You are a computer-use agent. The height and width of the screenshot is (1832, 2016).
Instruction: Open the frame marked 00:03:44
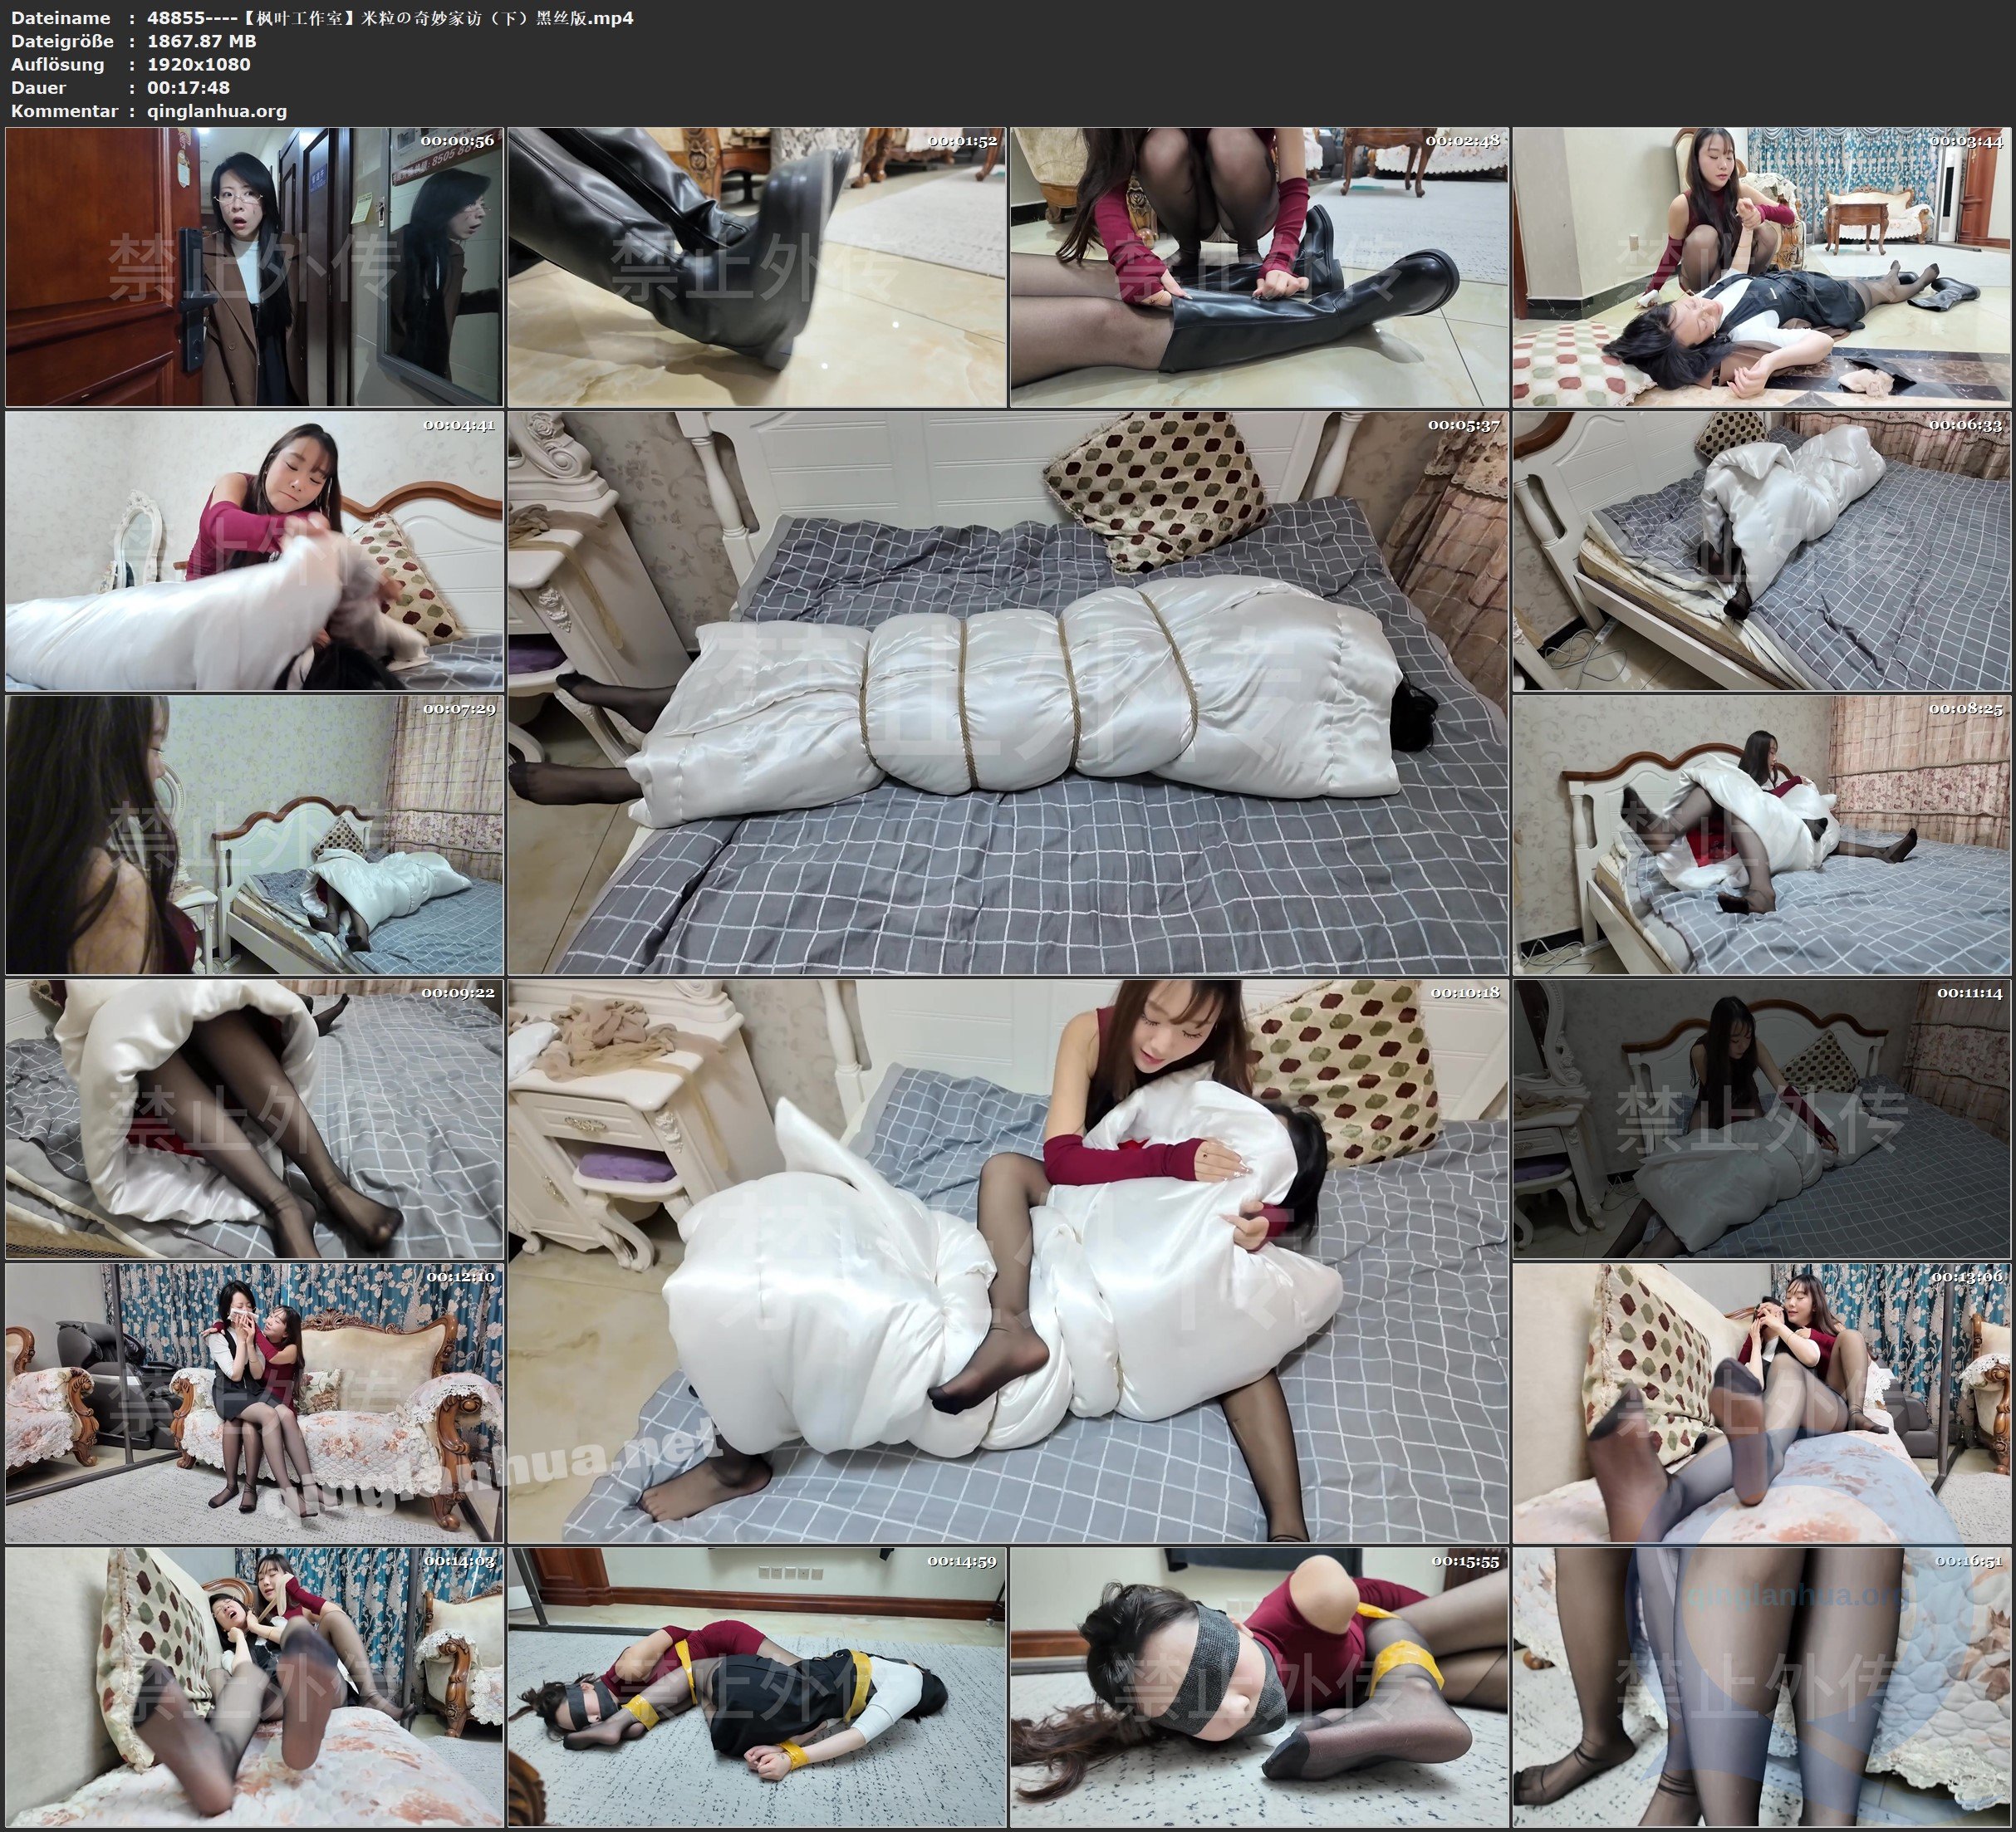[x=1762, y=266]
